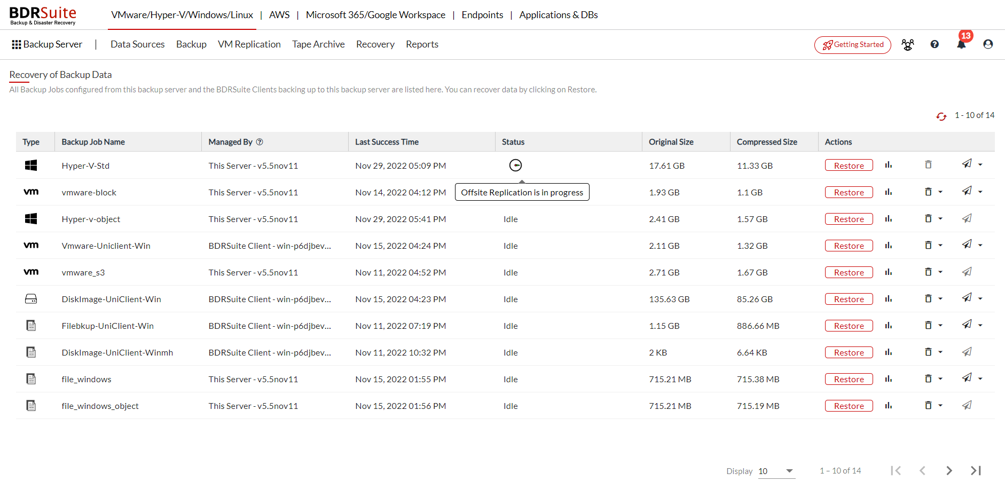Click delete trash icon for Vmware-Uniclient-Win

tap(928, 245)
